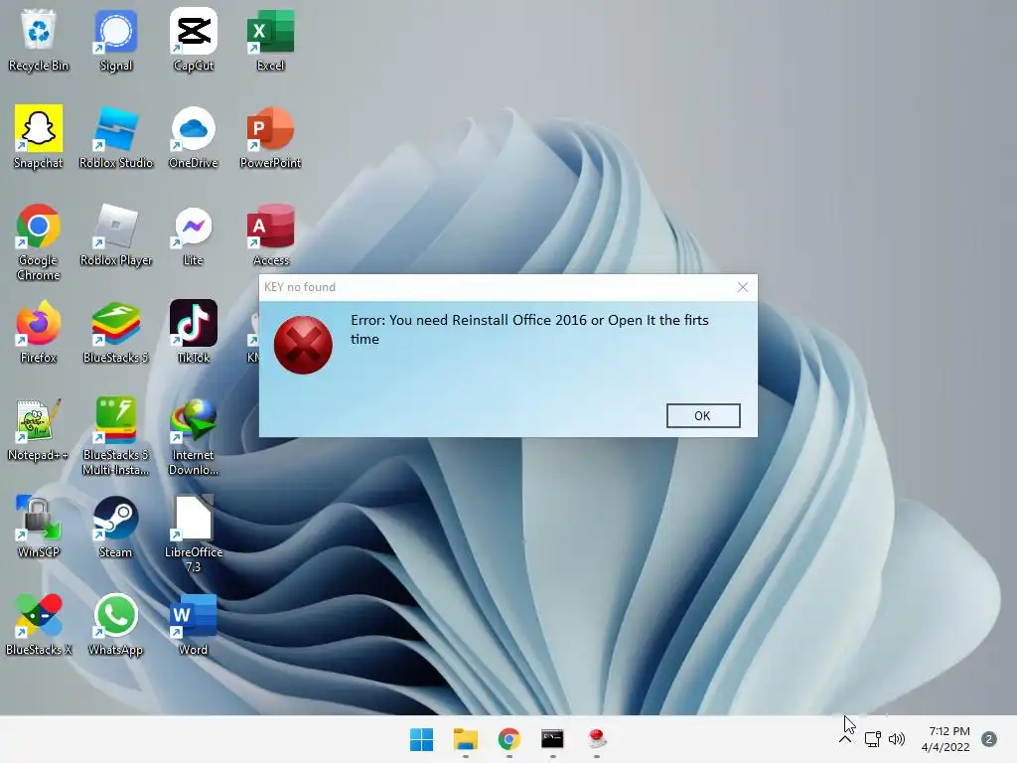
Task: Select BlueStacks 5 Multi-Instance shortcut
Action: click(x=115, y=437)
